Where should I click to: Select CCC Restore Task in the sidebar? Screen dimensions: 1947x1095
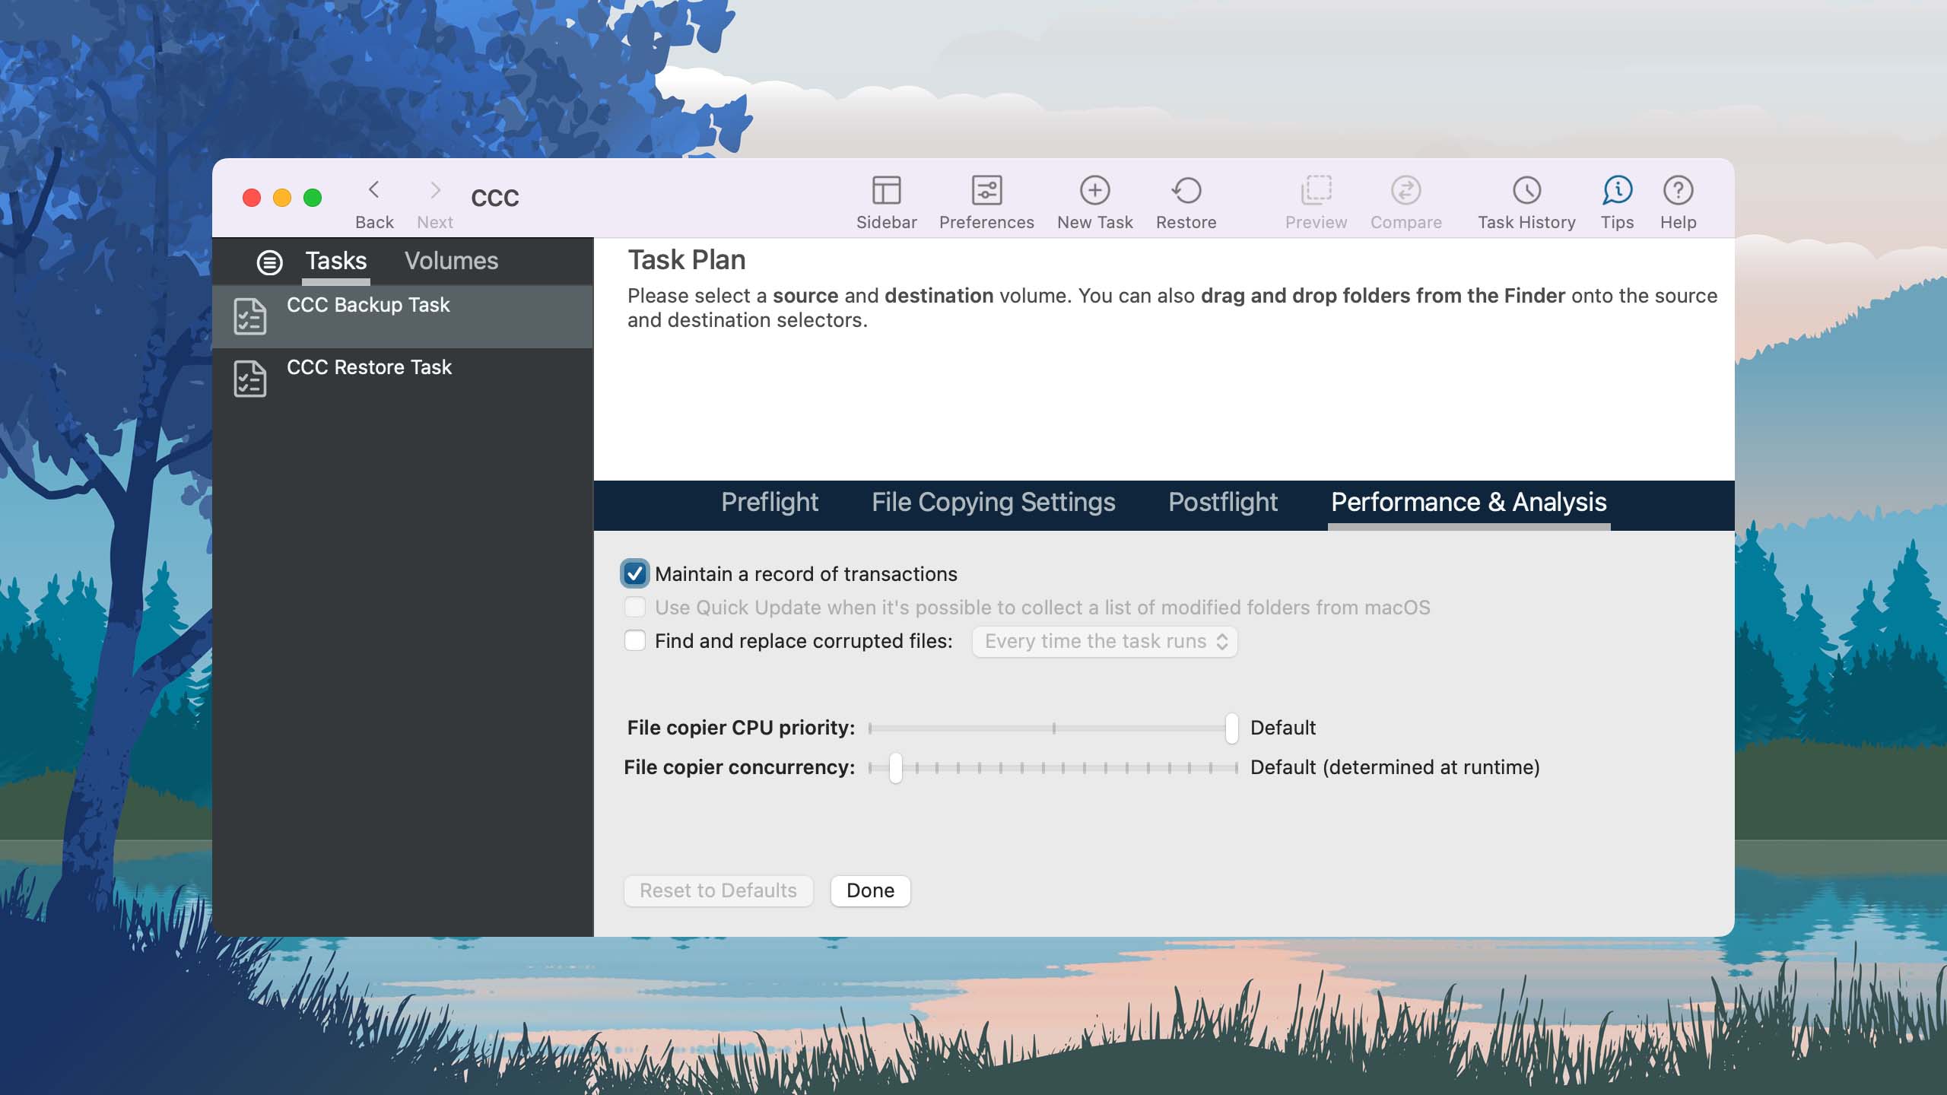(402, 379)
